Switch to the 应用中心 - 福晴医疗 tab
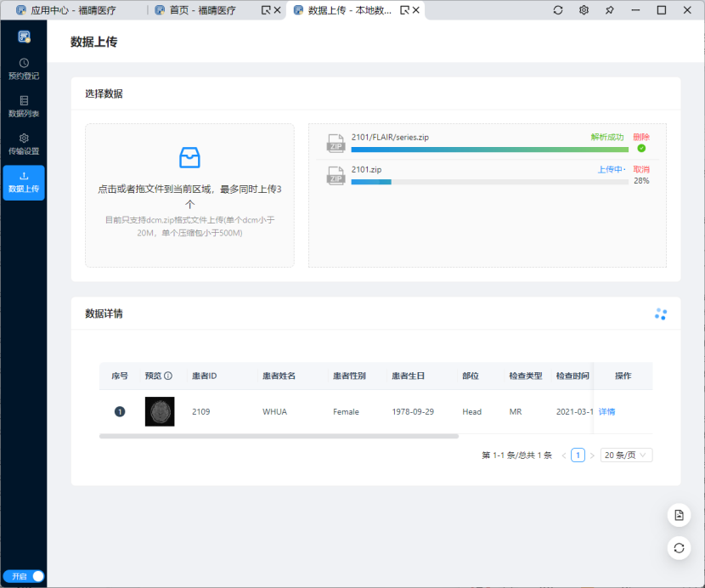This screenshot has width=705, height=588. [73, 10]
